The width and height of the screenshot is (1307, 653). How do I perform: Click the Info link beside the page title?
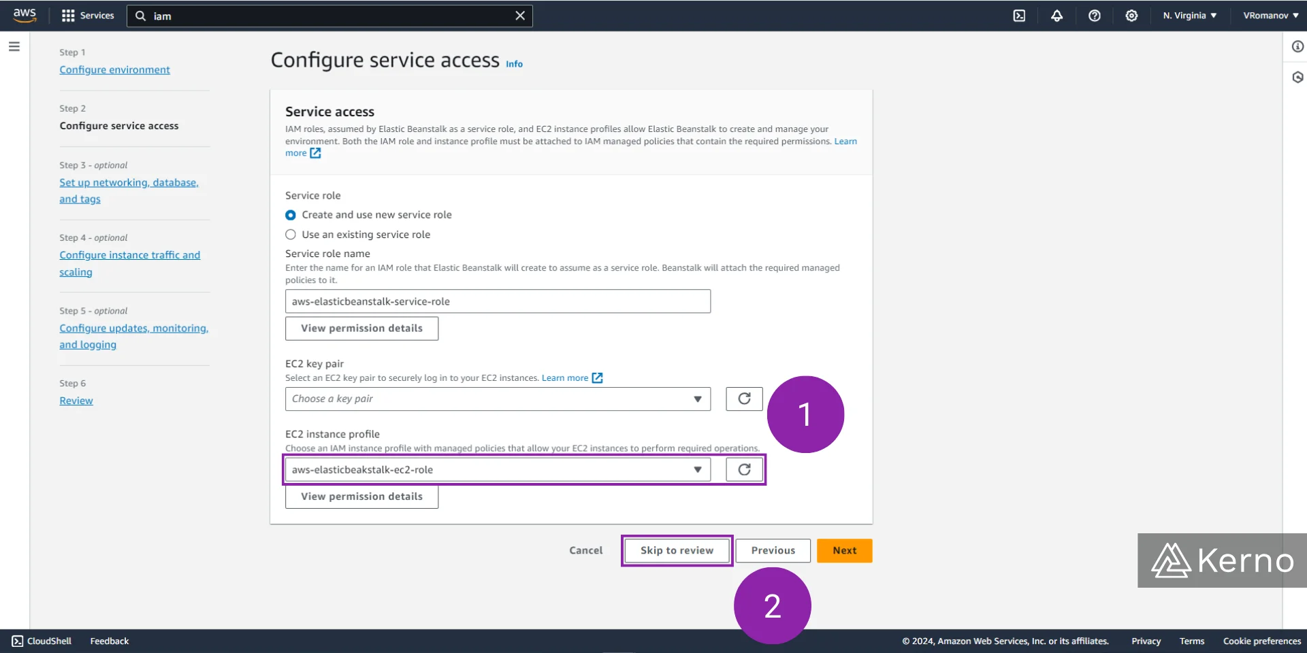point(514,64)
